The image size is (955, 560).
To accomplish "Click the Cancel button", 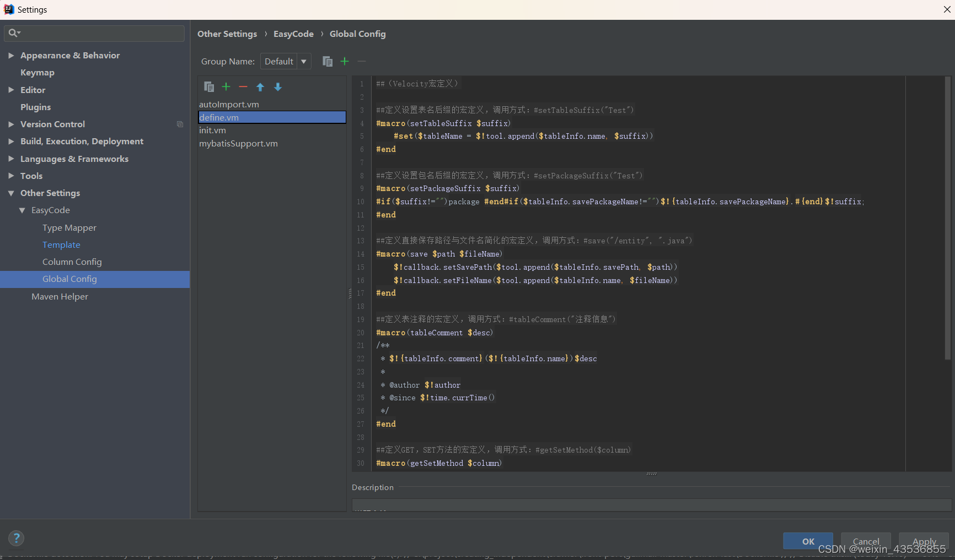I will click(866, 541).
